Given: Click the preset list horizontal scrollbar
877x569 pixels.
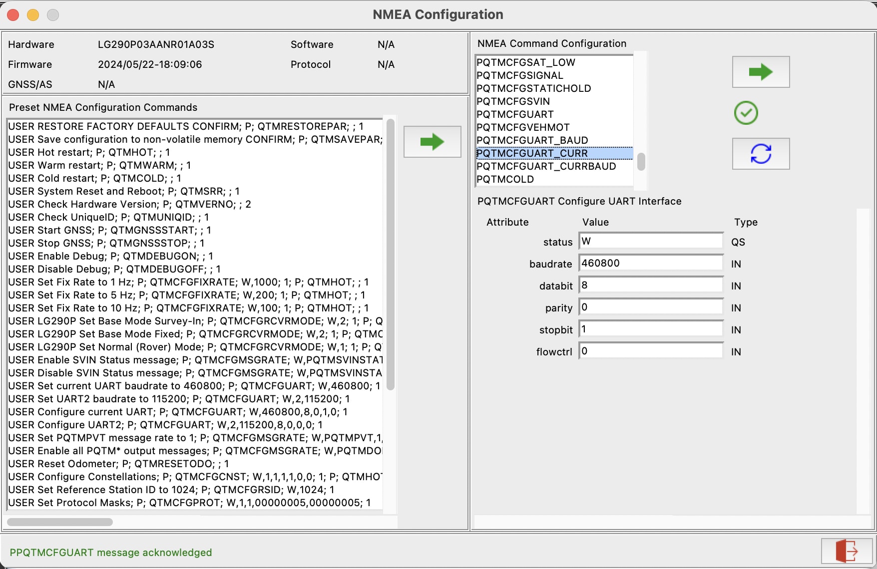Looking at the screenshot, I should (x=60, y=522).
